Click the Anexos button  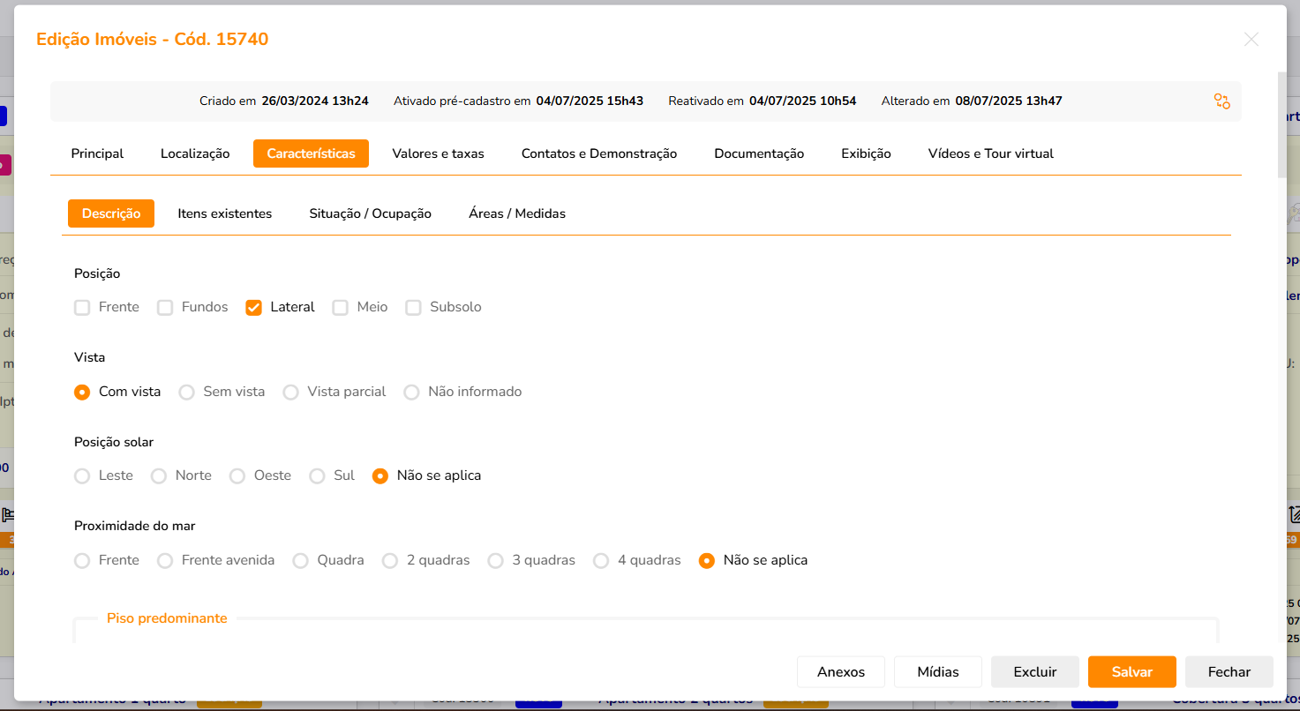tap(840, 672)
